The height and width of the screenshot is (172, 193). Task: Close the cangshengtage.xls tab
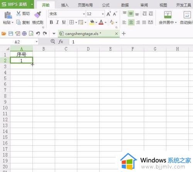(117, 34)
